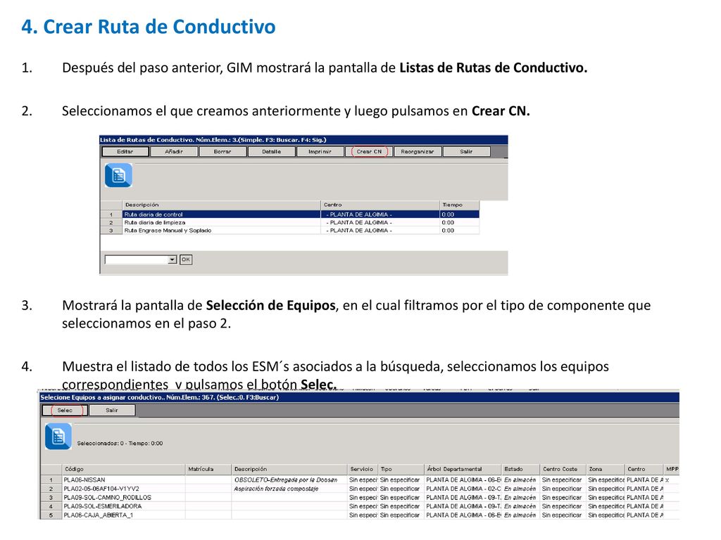
Task: Click the Estado column header
Action: (521, 469)
